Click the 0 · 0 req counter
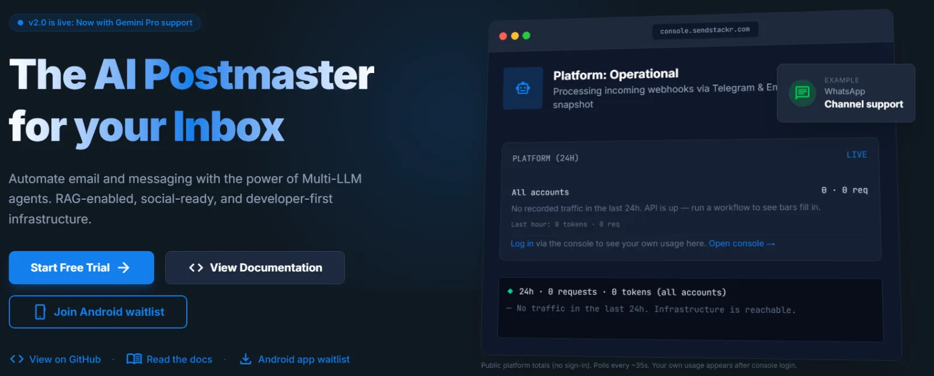Viewport: 934px width, 376px height. (845, 190)
